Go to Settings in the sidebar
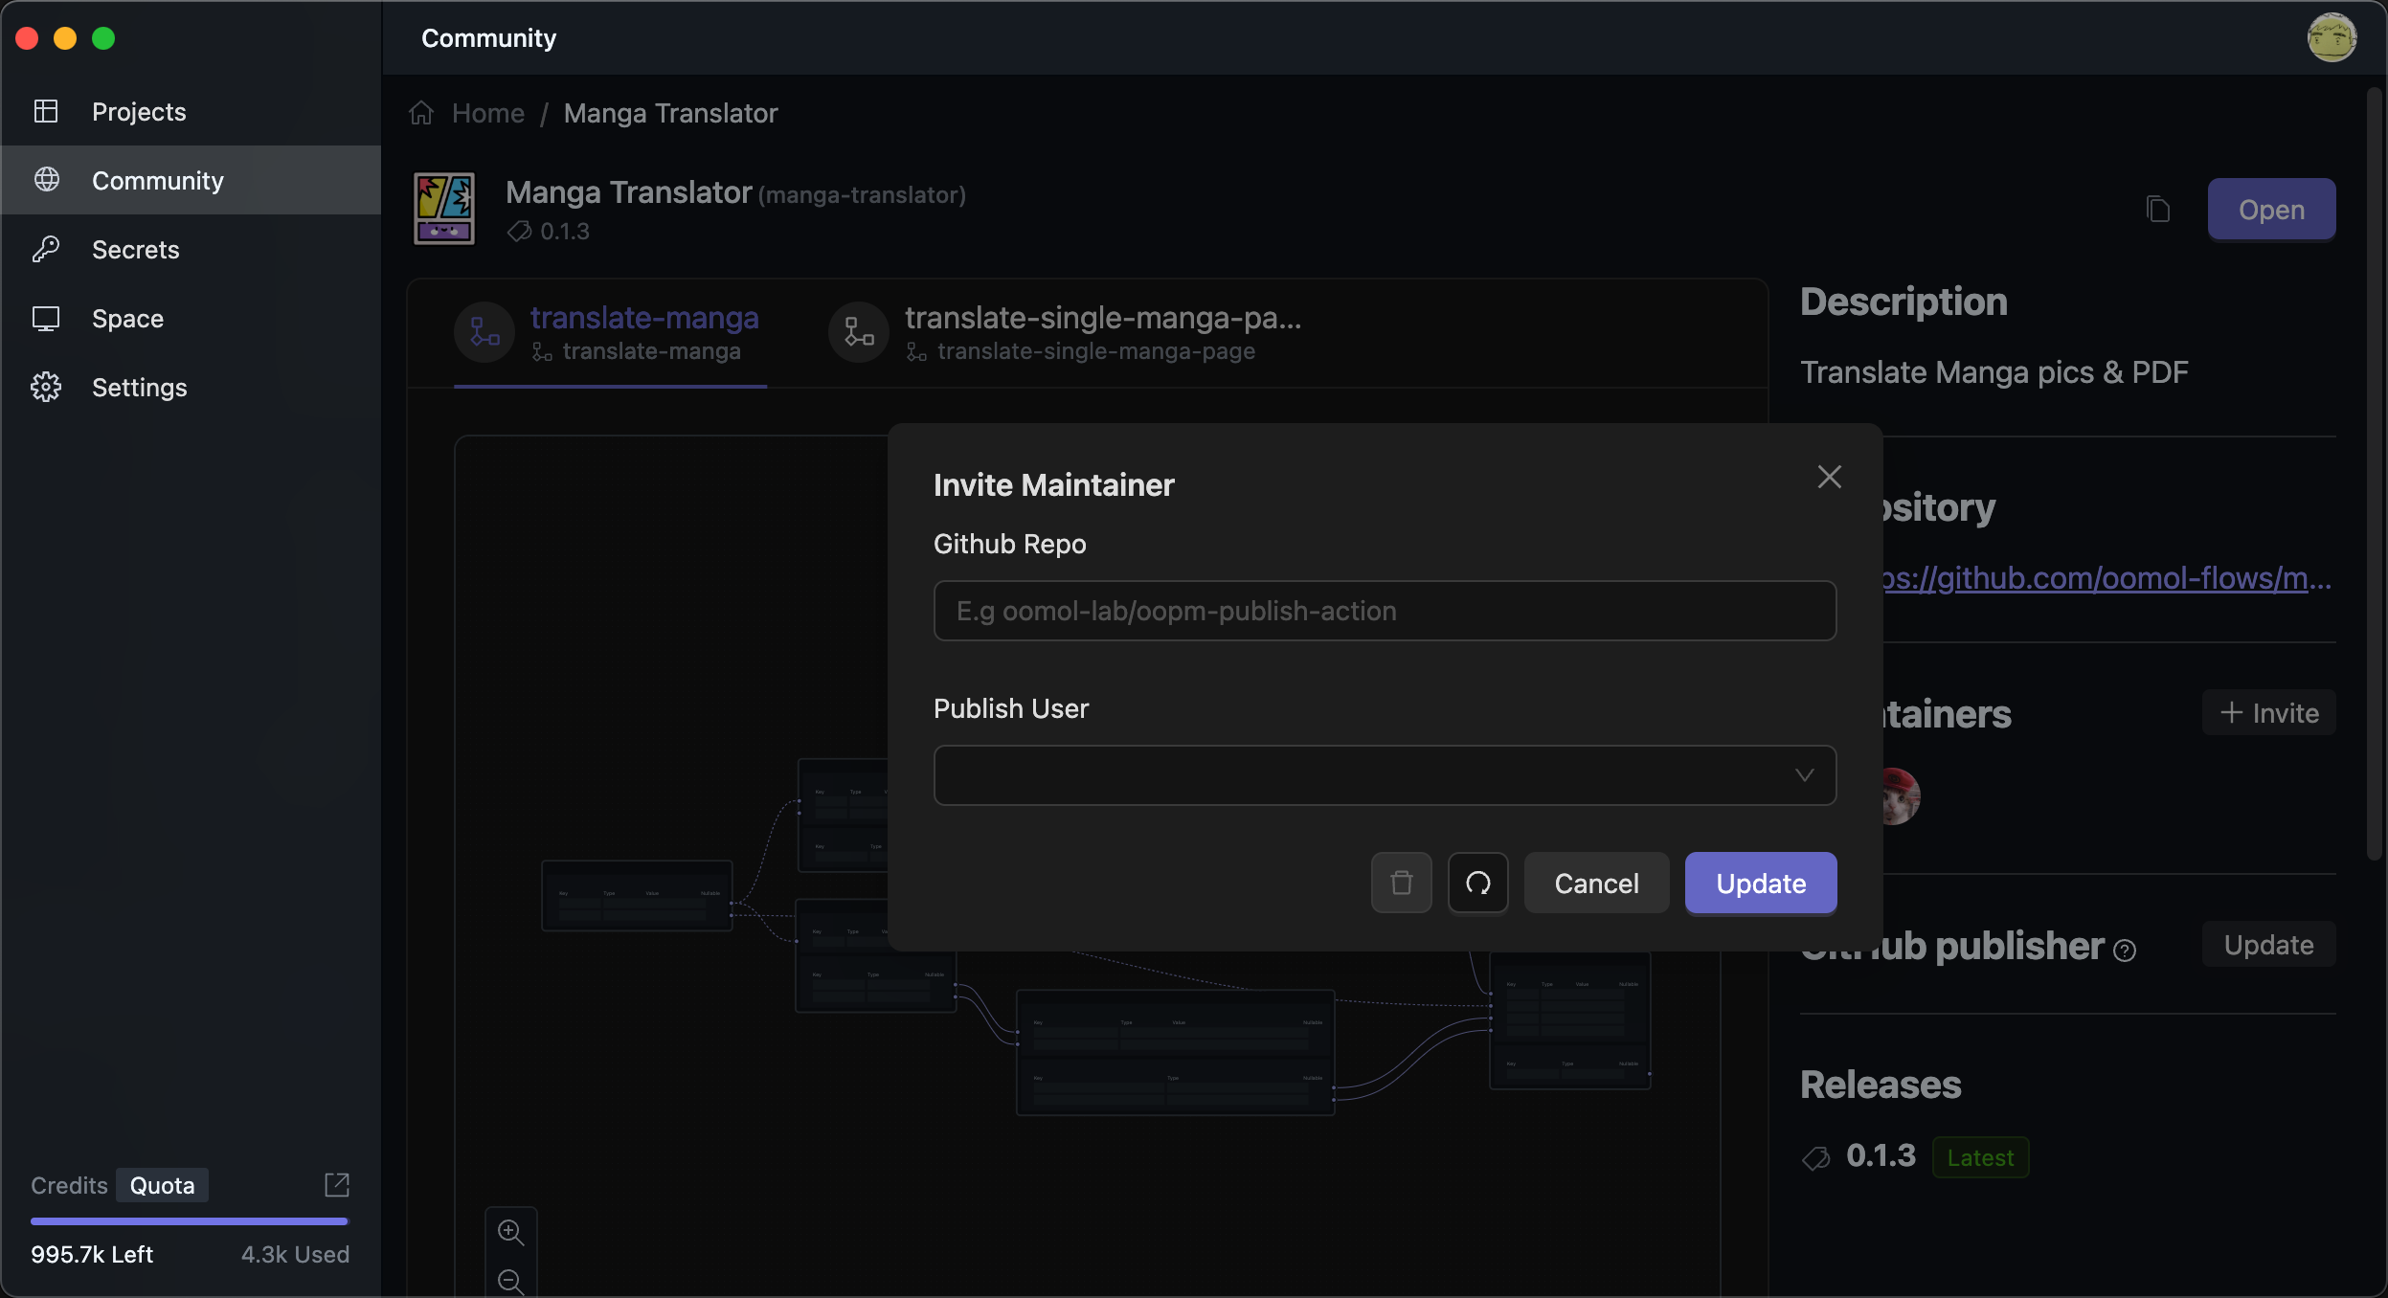Image resolution: width=2388 pixels, height=1298 pixels. click(139, 388)
